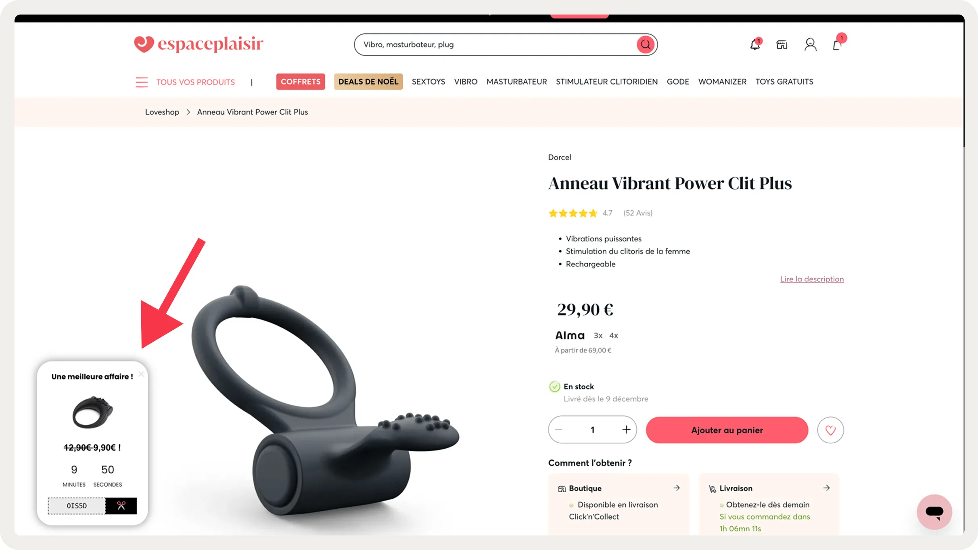
Task: Open the shopping bag cart icon
Action: coord(838,43)
